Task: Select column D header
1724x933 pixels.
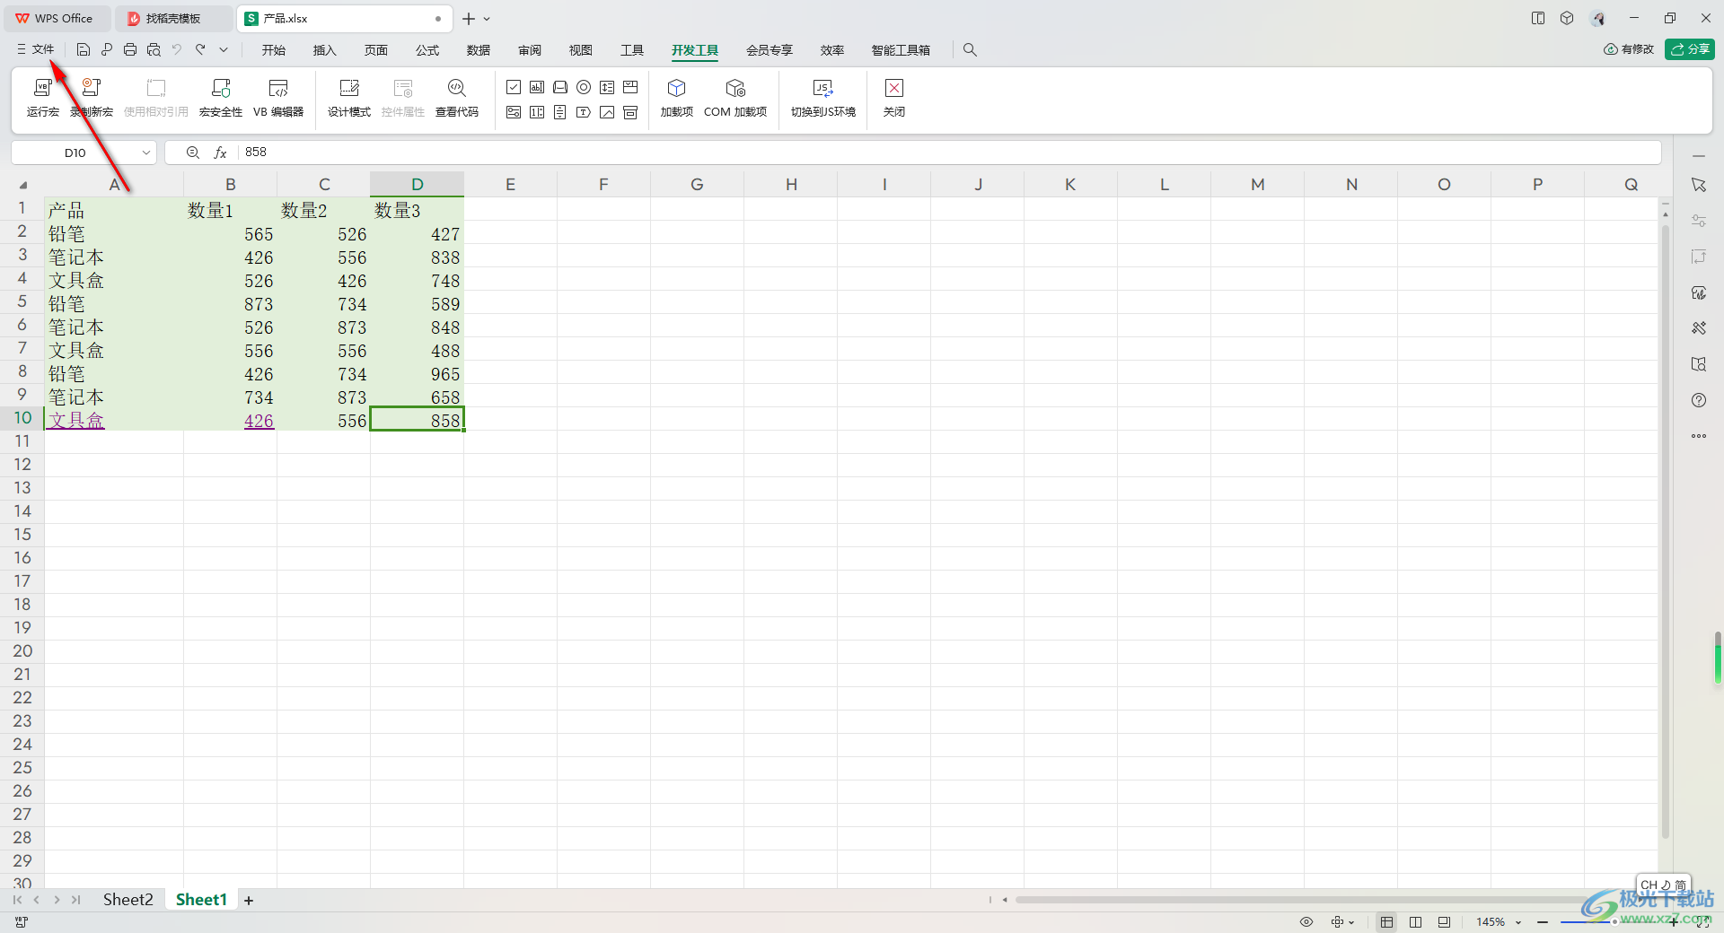Action: [418, 184]
